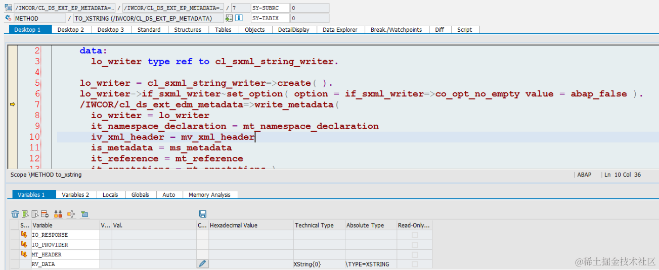659x270 pixels.
Task: Open the DetailDisplay tab
Action: pyautogui.click(x=294, y=30)
